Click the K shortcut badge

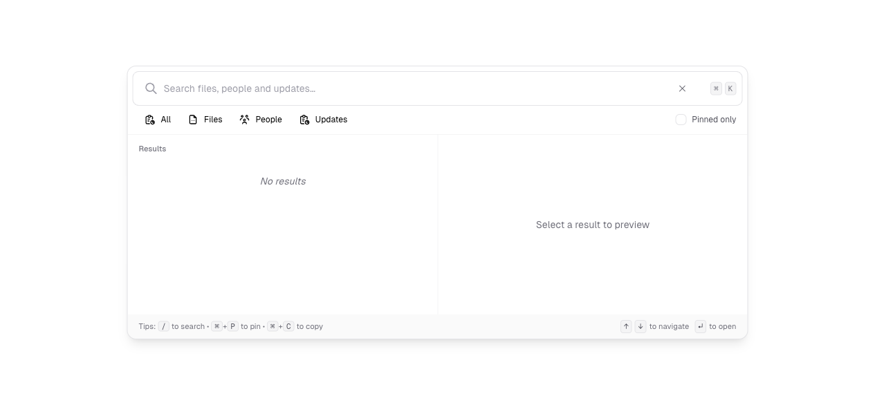(x=730, y=88)
